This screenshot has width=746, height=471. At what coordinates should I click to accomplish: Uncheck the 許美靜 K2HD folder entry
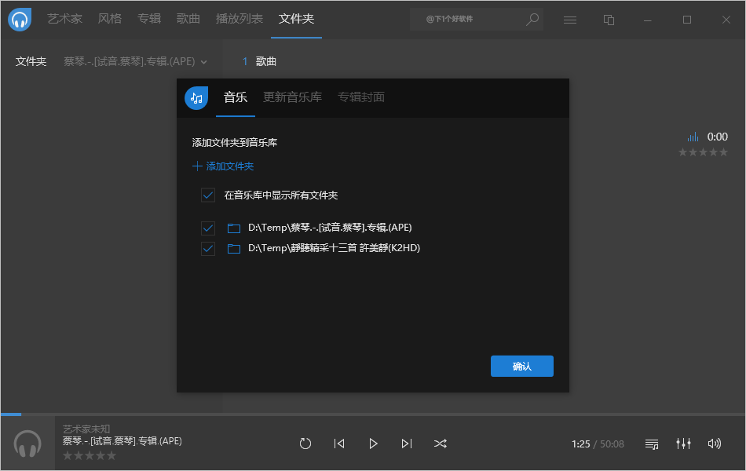point(208,248)
